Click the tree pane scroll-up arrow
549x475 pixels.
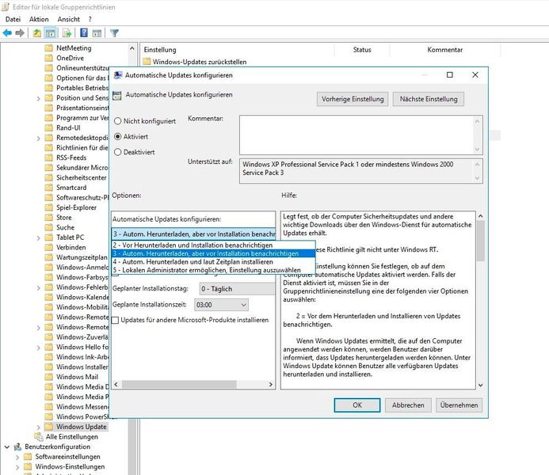(132, 48)
